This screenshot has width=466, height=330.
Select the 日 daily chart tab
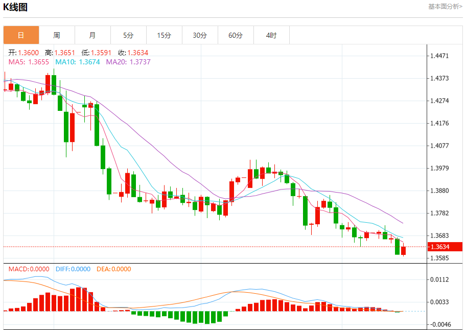[x=21, y=35]
